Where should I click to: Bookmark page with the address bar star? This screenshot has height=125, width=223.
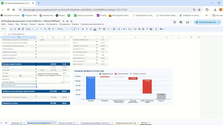click(199, 10)
